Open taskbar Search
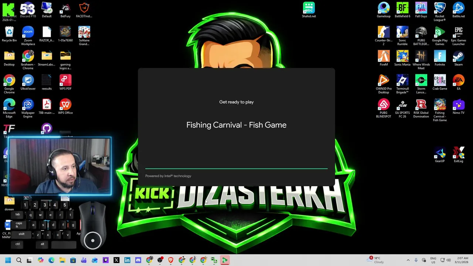Screen dimensions: 473x266 point(19,260)
